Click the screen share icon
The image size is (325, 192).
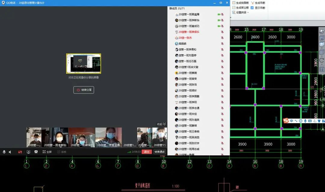(29, 152)
